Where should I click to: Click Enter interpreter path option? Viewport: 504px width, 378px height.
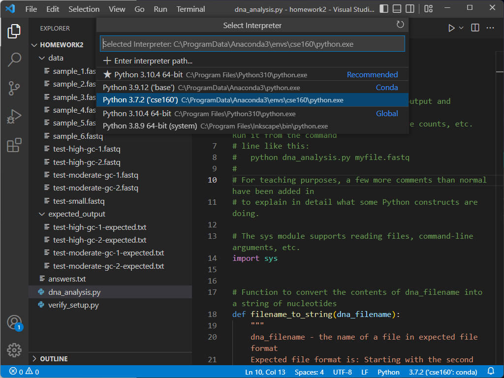pos(148,61)
